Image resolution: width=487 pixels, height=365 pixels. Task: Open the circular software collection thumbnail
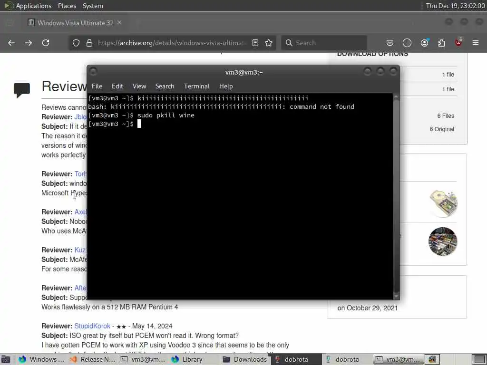pyautogui.click(x=443, y=241)
